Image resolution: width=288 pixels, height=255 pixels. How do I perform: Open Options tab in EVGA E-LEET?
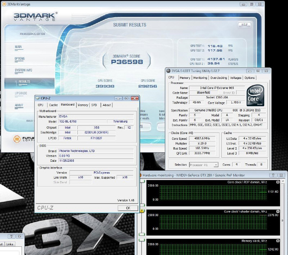pyautogui.click(x=249, y=78)
